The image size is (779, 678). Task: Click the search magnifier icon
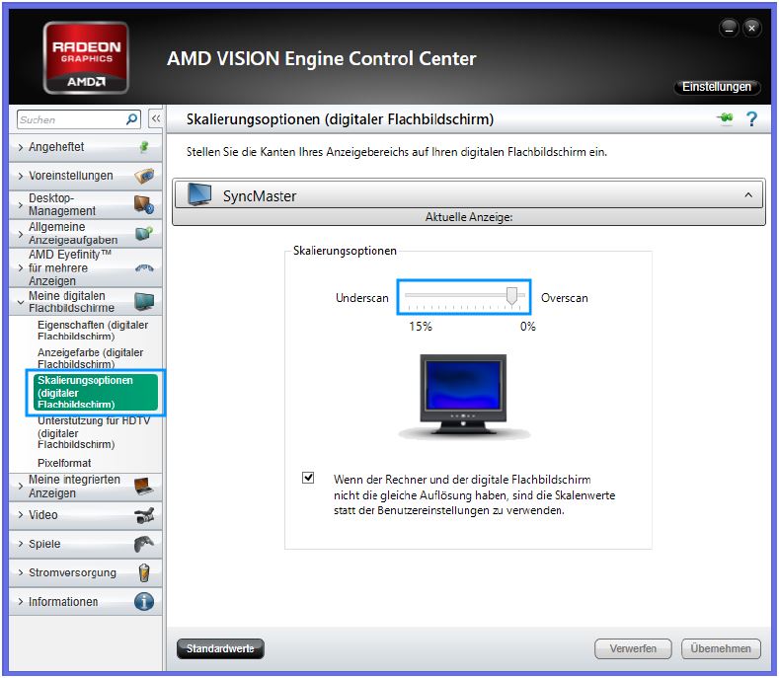coord(131,119)
